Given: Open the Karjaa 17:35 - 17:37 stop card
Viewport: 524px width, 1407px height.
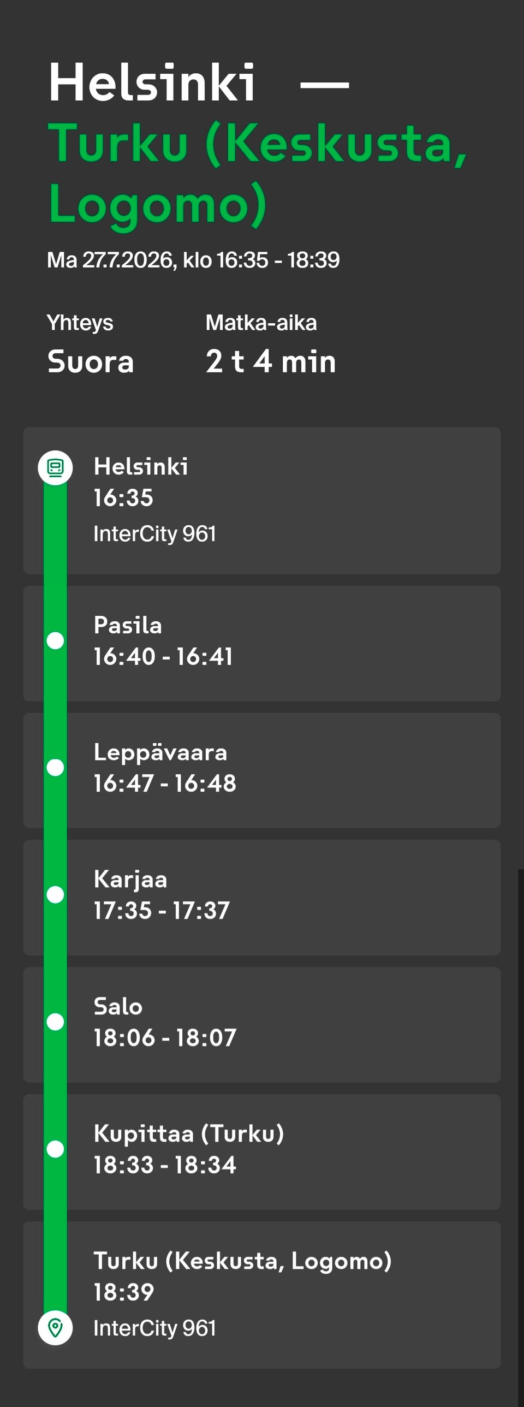Looking at the screenshot, I should click(x=262, y=898).
